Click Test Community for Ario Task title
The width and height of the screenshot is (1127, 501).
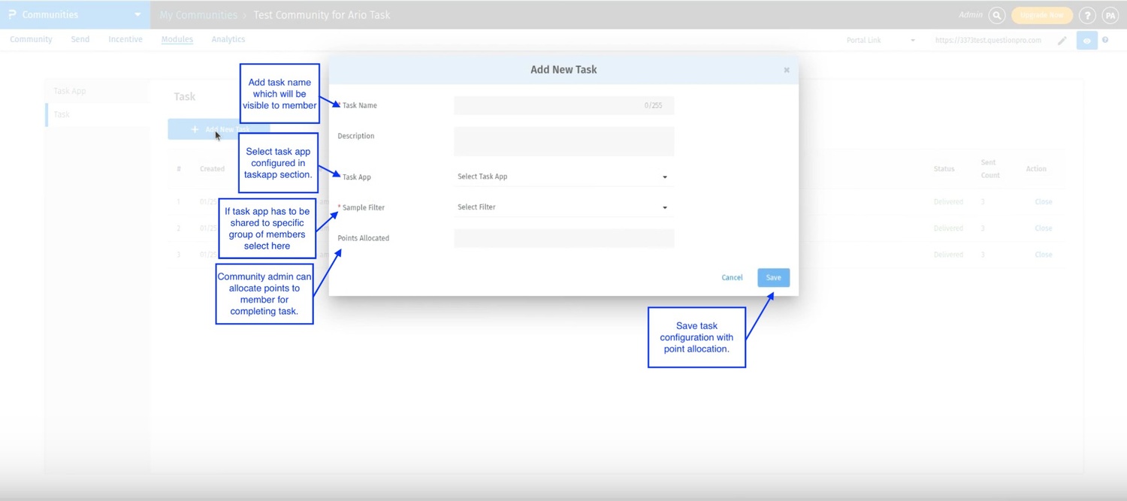coord(322,15)
